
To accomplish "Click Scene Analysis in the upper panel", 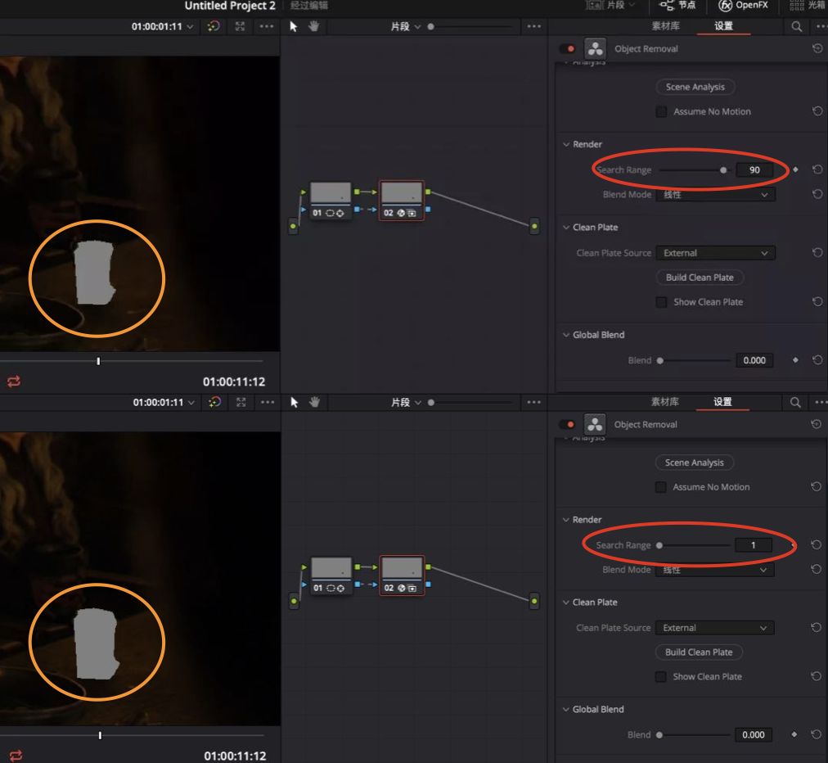I will 695,87.
